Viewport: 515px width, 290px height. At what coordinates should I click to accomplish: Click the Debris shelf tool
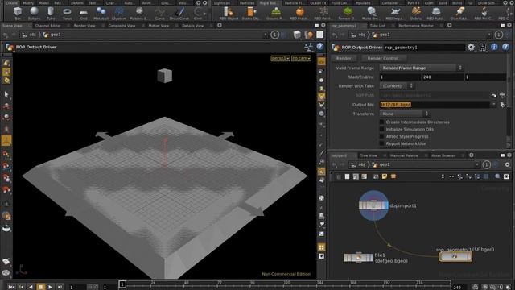tap(416, 13)
